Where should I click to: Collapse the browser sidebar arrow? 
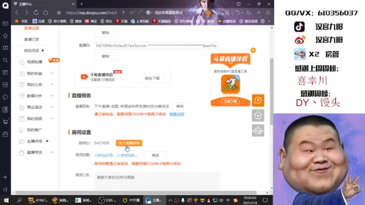point(5,190)
